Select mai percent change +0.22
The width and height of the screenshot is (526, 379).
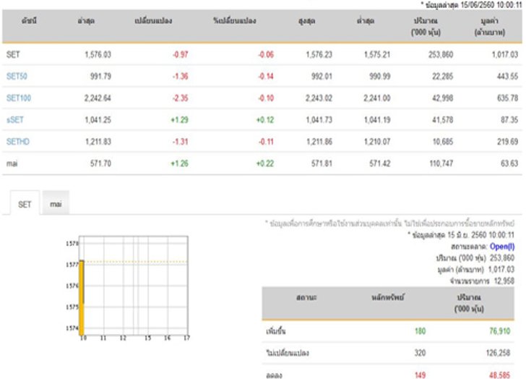pyautogui.click(x=265, y=163)
